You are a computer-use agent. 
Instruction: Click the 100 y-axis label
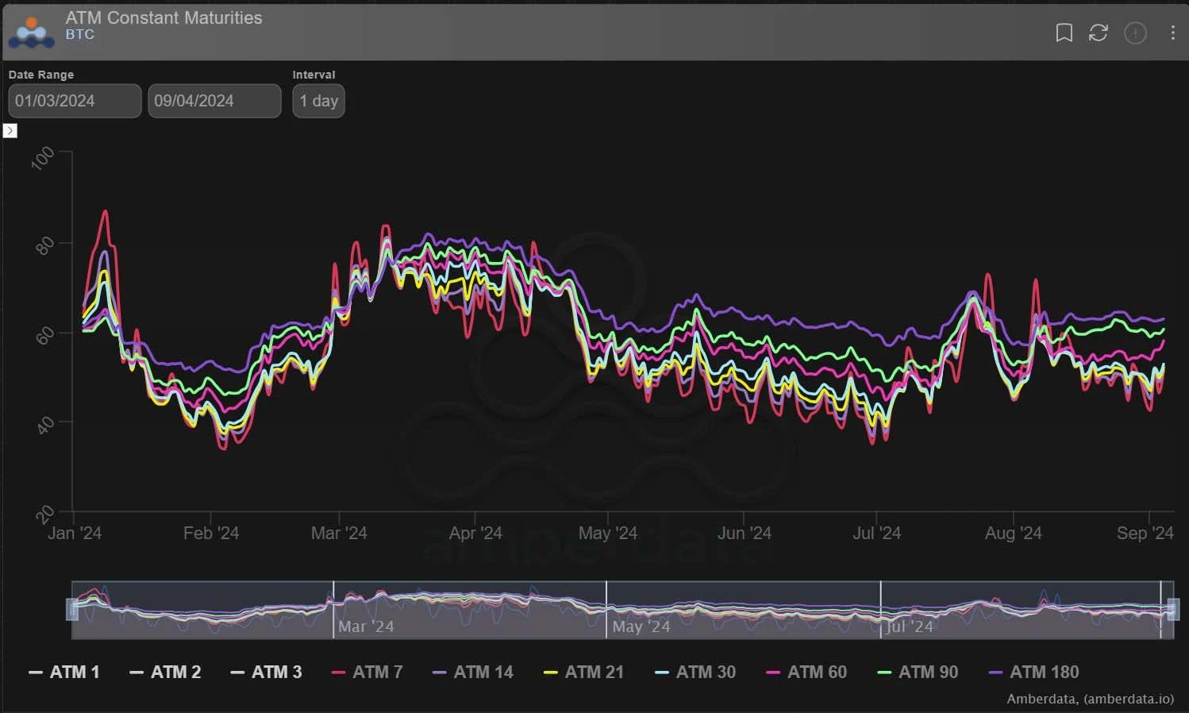[x=43, y=157]
